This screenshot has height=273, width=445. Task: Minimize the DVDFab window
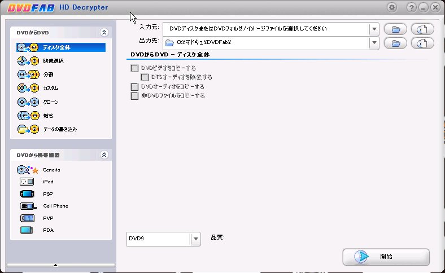[423, 8]
